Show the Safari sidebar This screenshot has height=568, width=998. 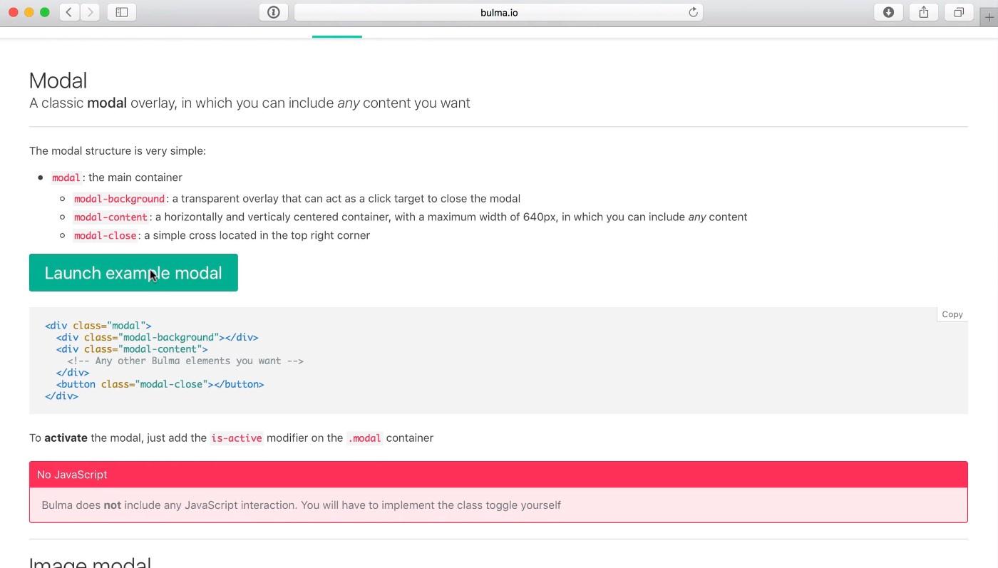122,12
